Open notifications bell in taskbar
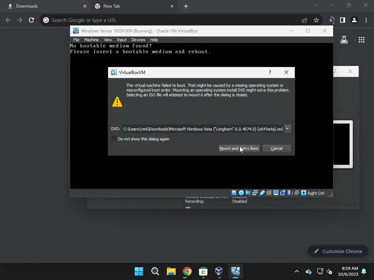This screenshot has height=280, width=374. tap(364, 271)
